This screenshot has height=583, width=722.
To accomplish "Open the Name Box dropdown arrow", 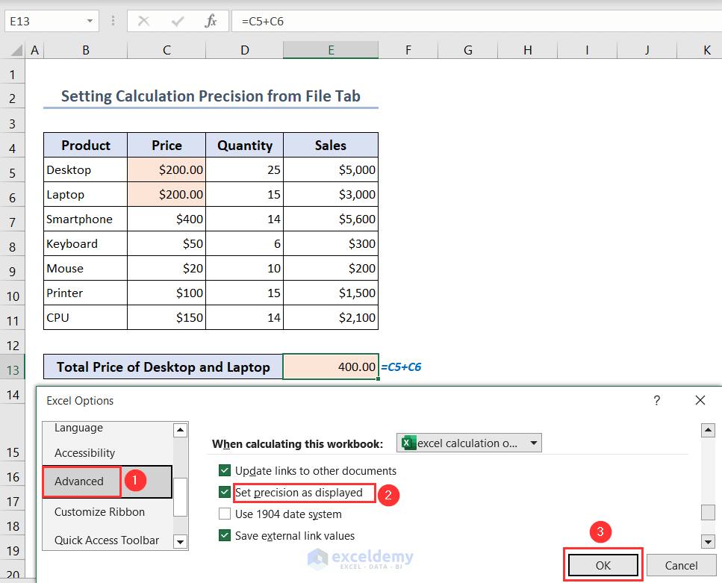I will tap(90, 22).
